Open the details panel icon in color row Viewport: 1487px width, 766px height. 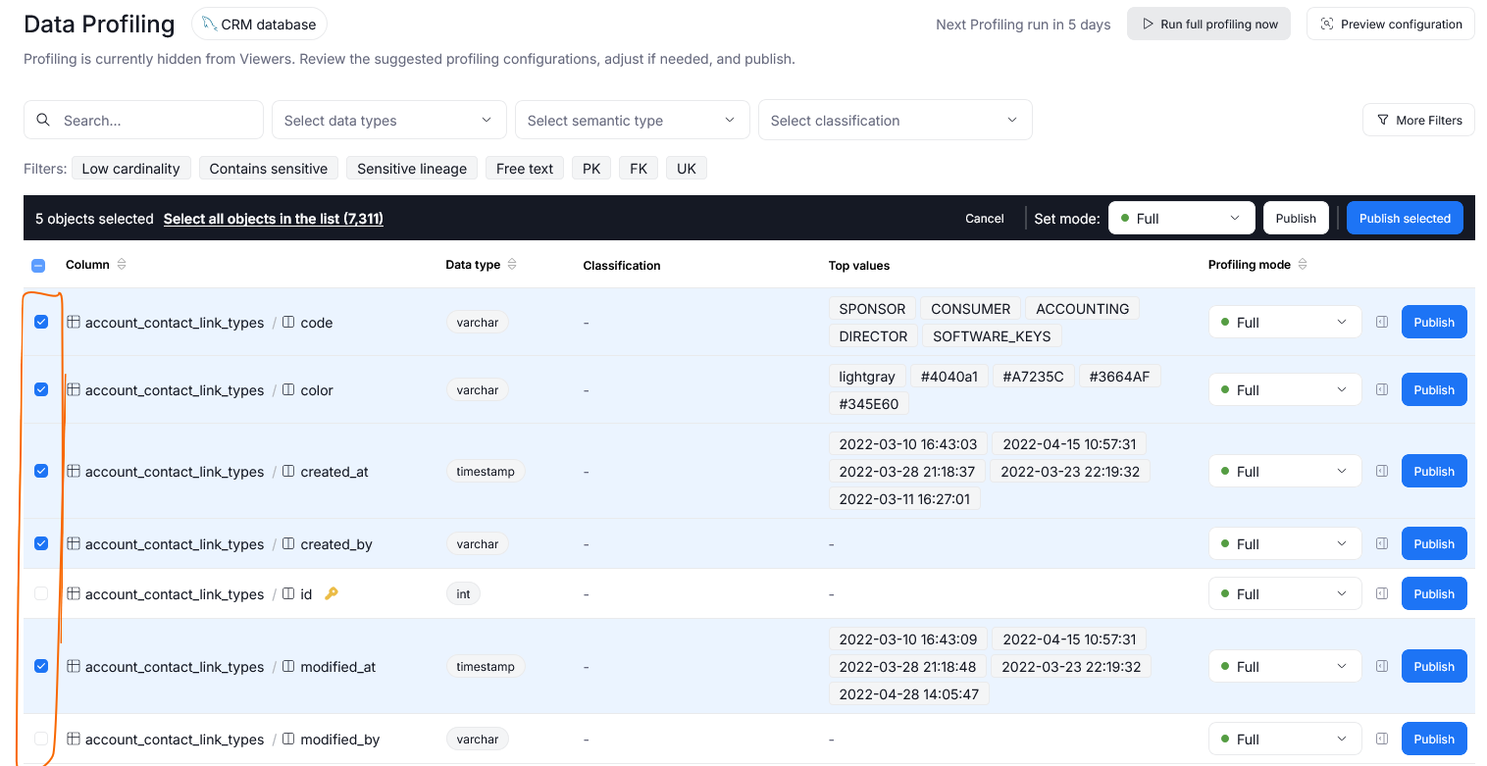coord(1382,389)
